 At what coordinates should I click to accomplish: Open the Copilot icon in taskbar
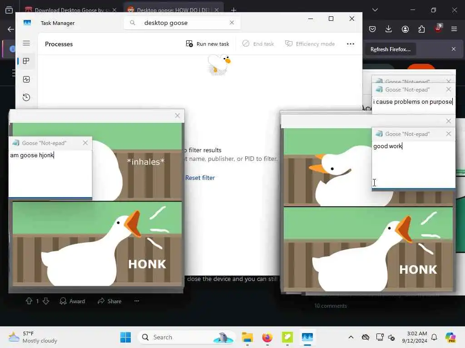450,337
